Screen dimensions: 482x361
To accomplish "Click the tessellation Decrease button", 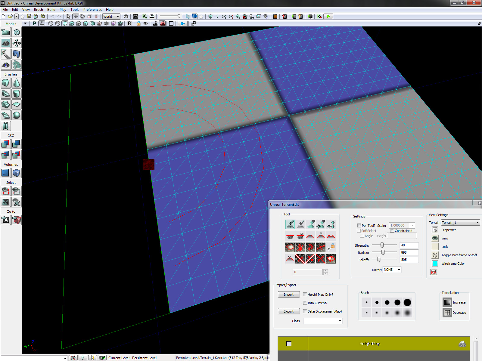I will click(447, 313).
